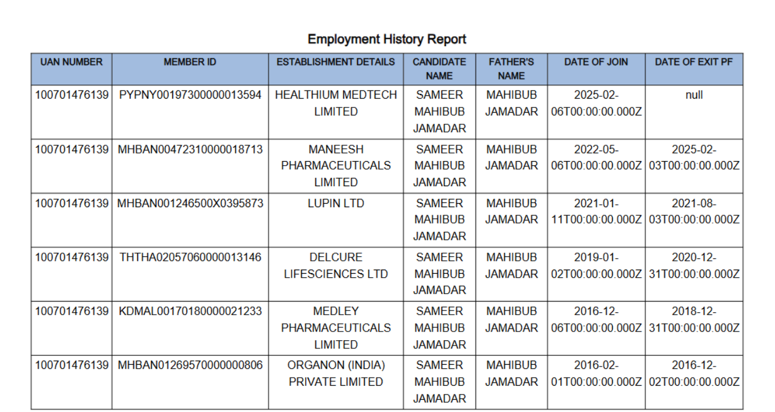Click the DATE OF EXIT PF header
Image resolution: width=775 pixels, height=412 pixels.
click(x=694, y=62)
